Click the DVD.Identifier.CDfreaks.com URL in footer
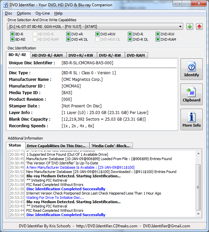Screen dimensions: 209x232 [107, 226]
